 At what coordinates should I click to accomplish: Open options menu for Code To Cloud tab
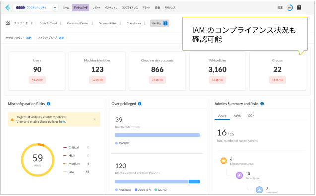click(61, 23)
